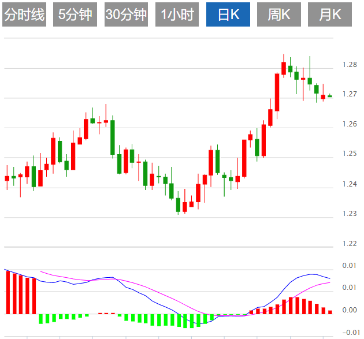This screenshot has height=339, width=364.
Task: Click the first red MACD histogram bar
Action: point(8,292)
